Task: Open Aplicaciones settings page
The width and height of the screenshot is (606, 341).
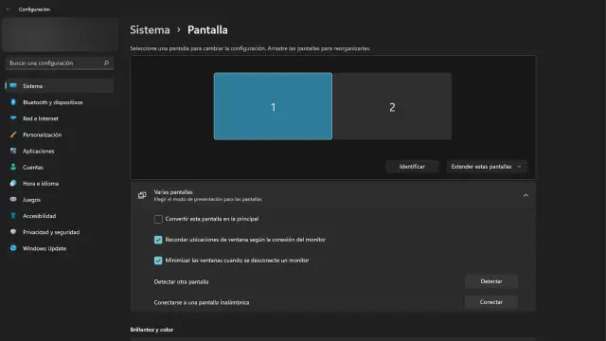Action: click(x=60, y=151)
